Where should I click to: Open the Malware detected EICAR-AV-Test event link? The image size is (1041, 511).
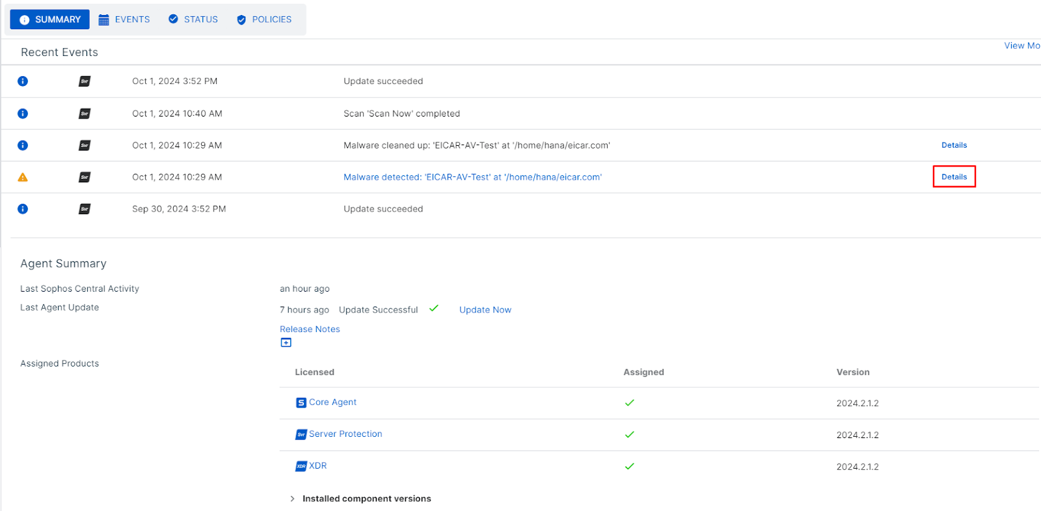pos(473,177)
